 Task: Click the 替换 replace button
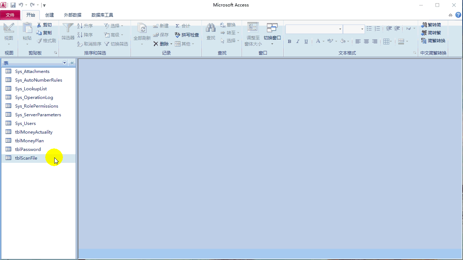[x=228, y=25]
